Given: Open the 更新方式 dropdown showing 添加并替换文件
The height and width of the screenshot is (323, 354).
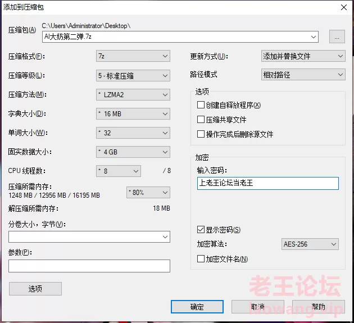Looking at the screenshot, I should pyautogui.click(x=303, y=56).
